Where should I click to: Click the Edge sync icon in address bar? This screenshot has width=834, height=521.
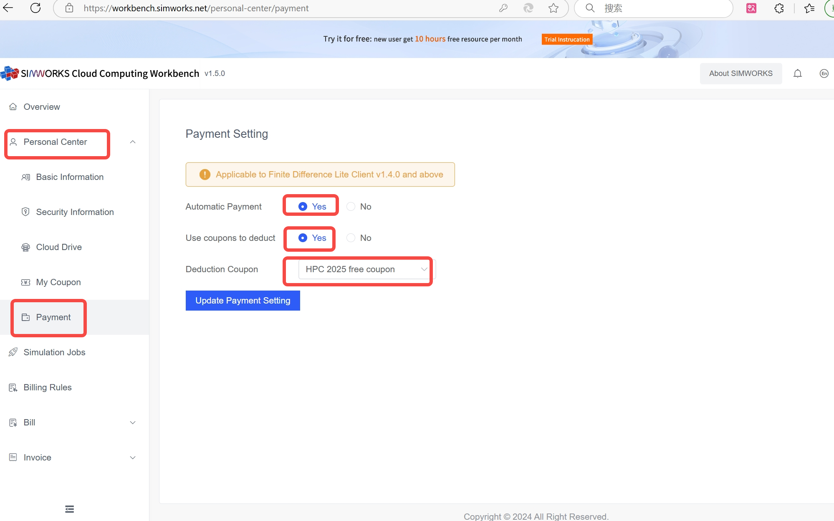click(528, 8)
